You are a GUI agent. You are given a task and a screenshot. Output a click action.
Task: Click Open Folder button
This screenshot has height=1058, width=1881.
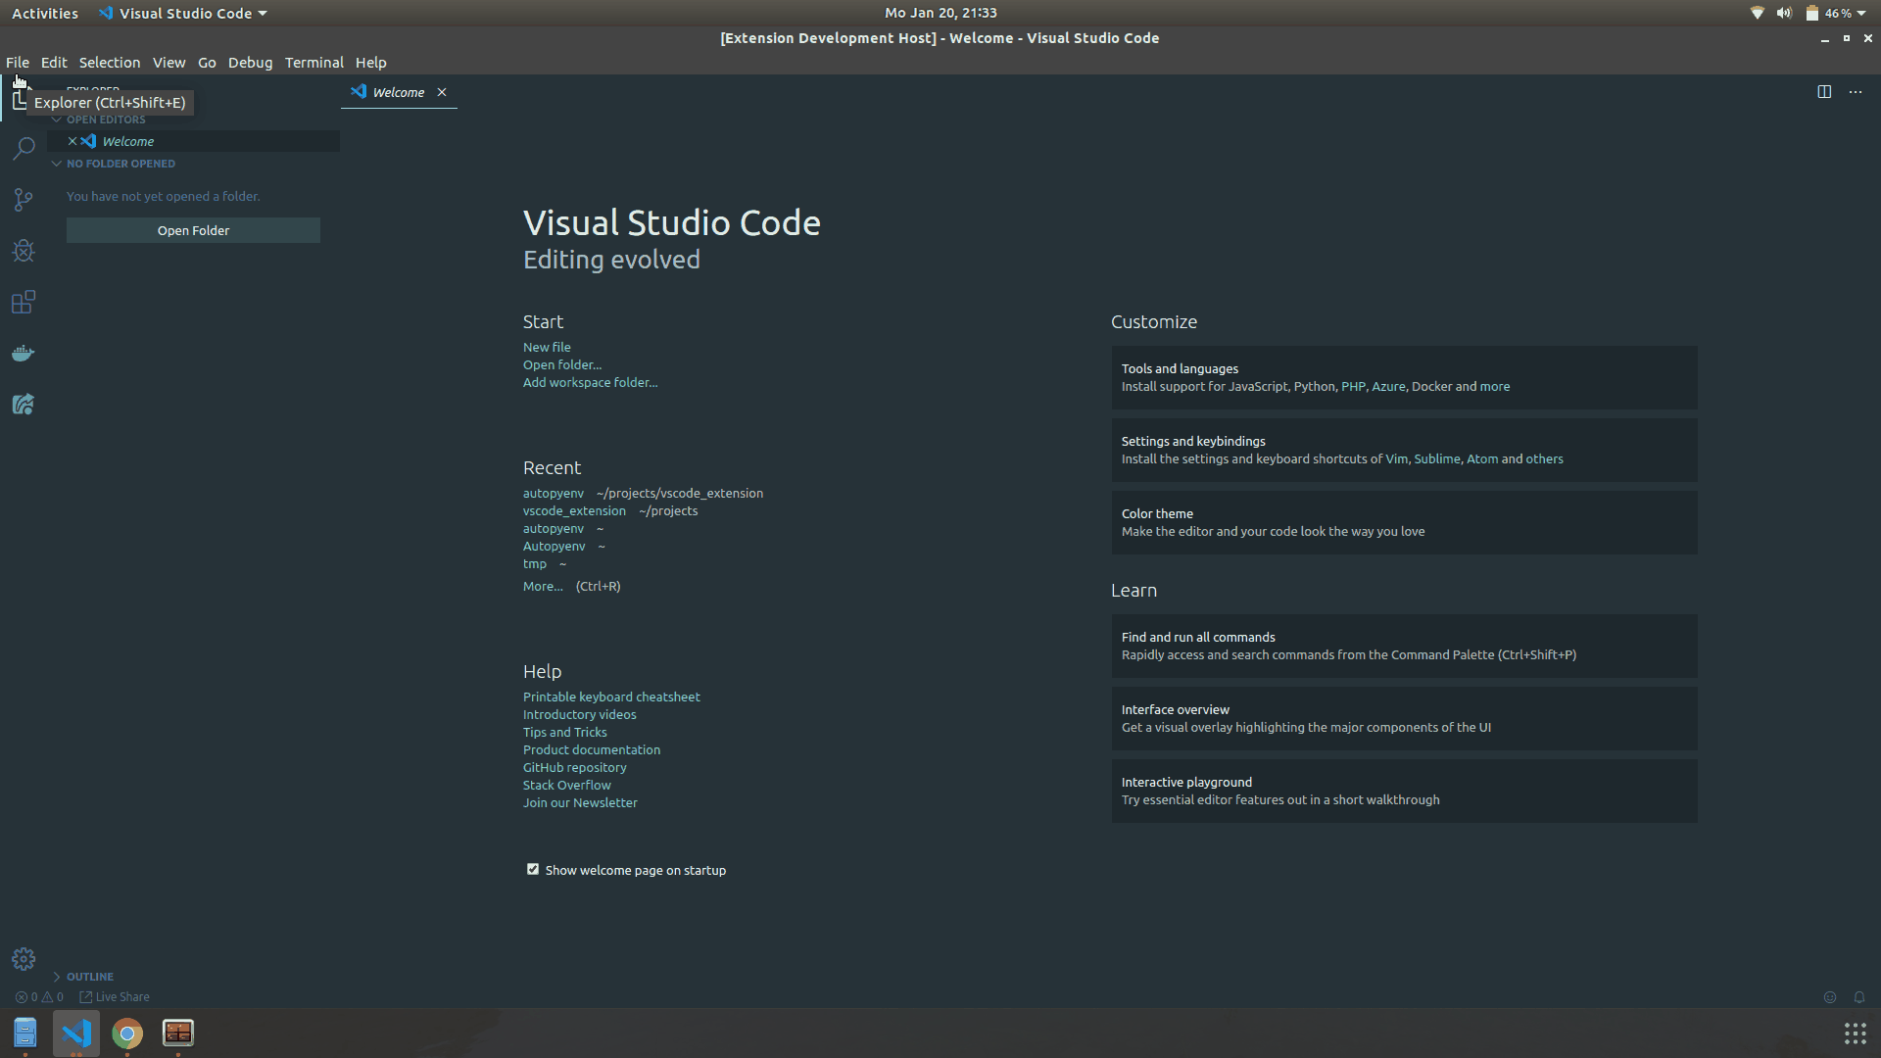click(192, 230)
